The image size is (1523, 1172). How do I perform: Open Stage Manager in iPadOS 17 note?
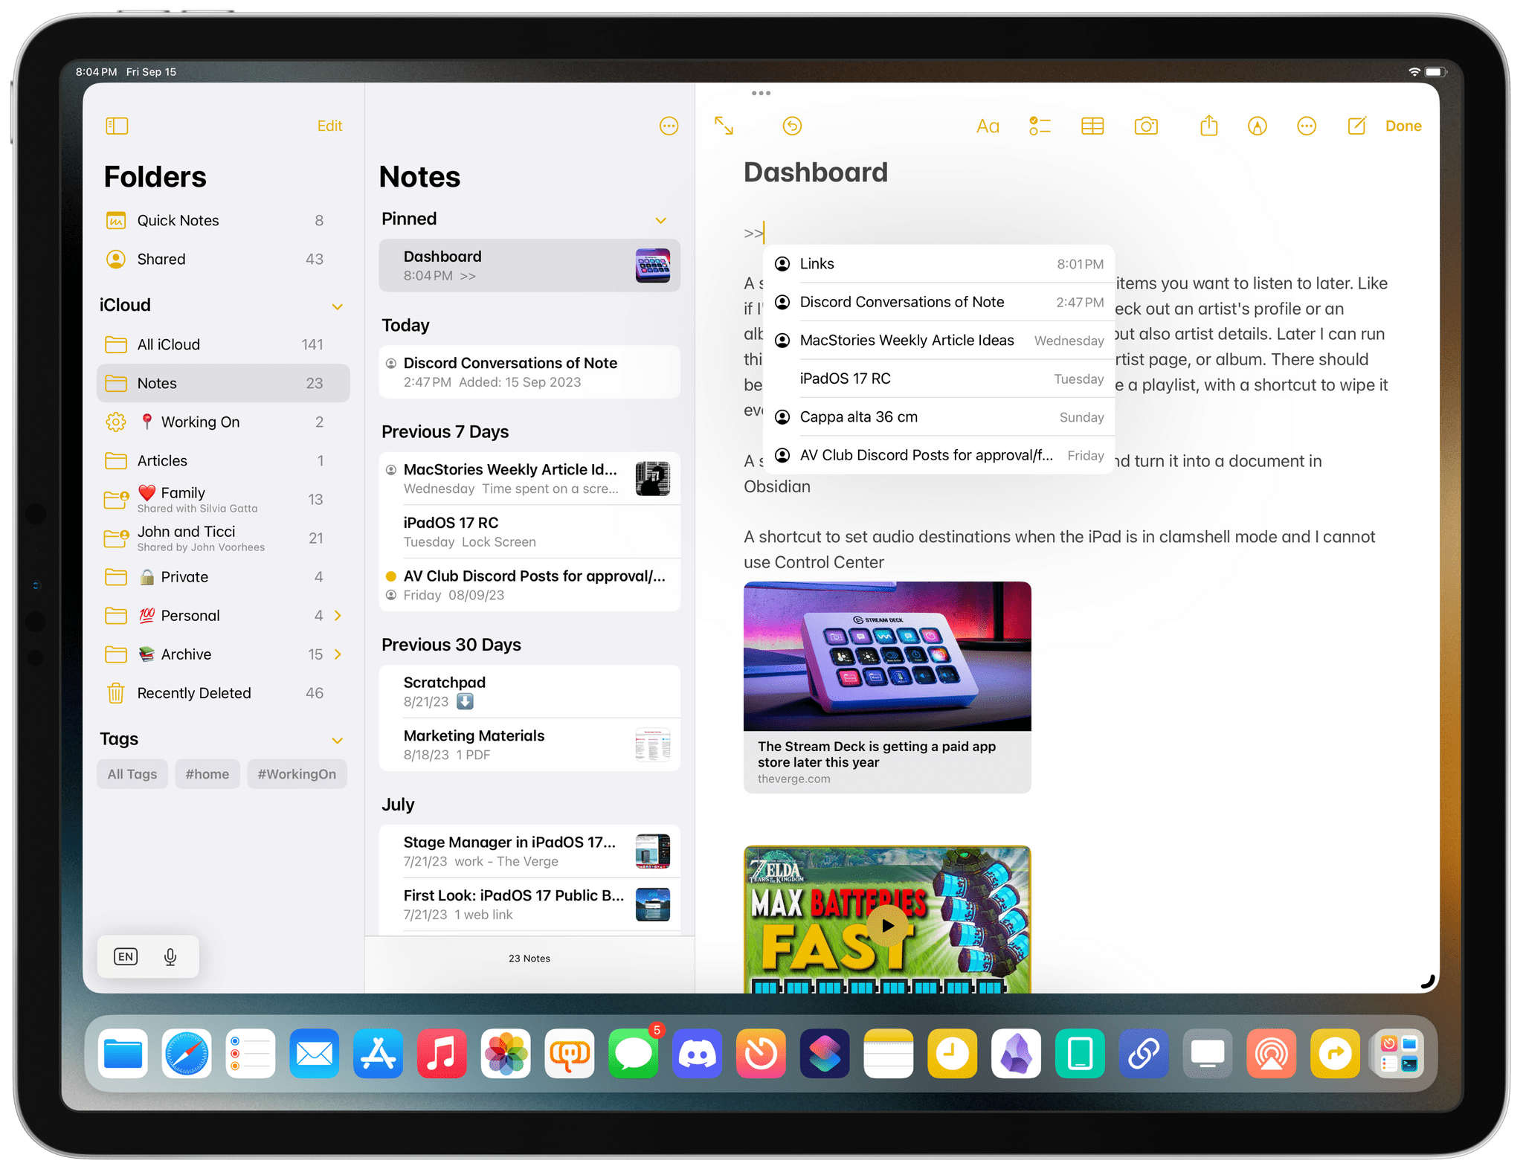tap(529, 851)
